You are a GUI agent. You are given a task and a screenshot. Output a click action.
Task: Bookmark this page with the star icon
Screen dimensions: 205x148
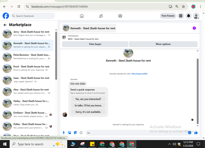point(183,7)
